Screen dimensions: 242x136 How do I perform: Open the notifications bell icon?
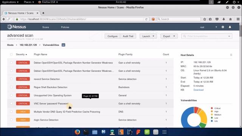pos(230,27)
